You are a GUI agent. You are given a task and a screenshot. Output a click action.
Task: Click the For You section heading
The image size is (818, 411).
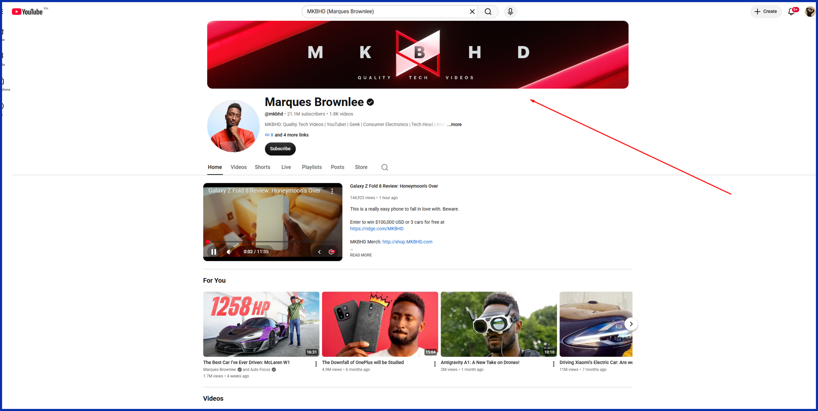pyautogui.click(x=214, y=280)
